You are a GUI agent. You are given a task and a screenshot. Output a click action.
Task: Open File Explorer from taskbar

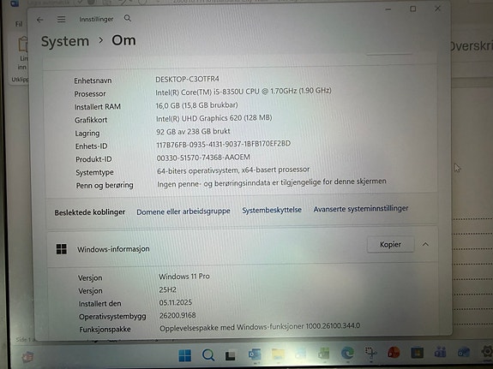click(278, 354)
